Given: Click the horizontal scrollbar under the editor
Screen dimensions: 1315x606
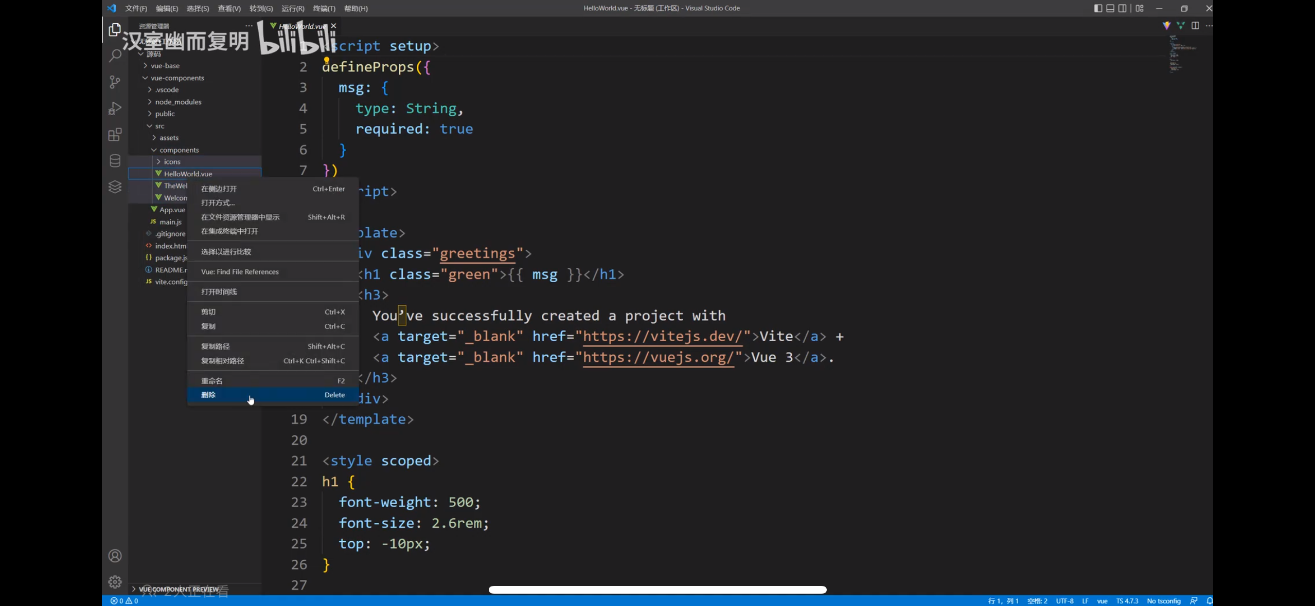Looking at the screenshot, I should pyautogui.click(x=657, y=590).
